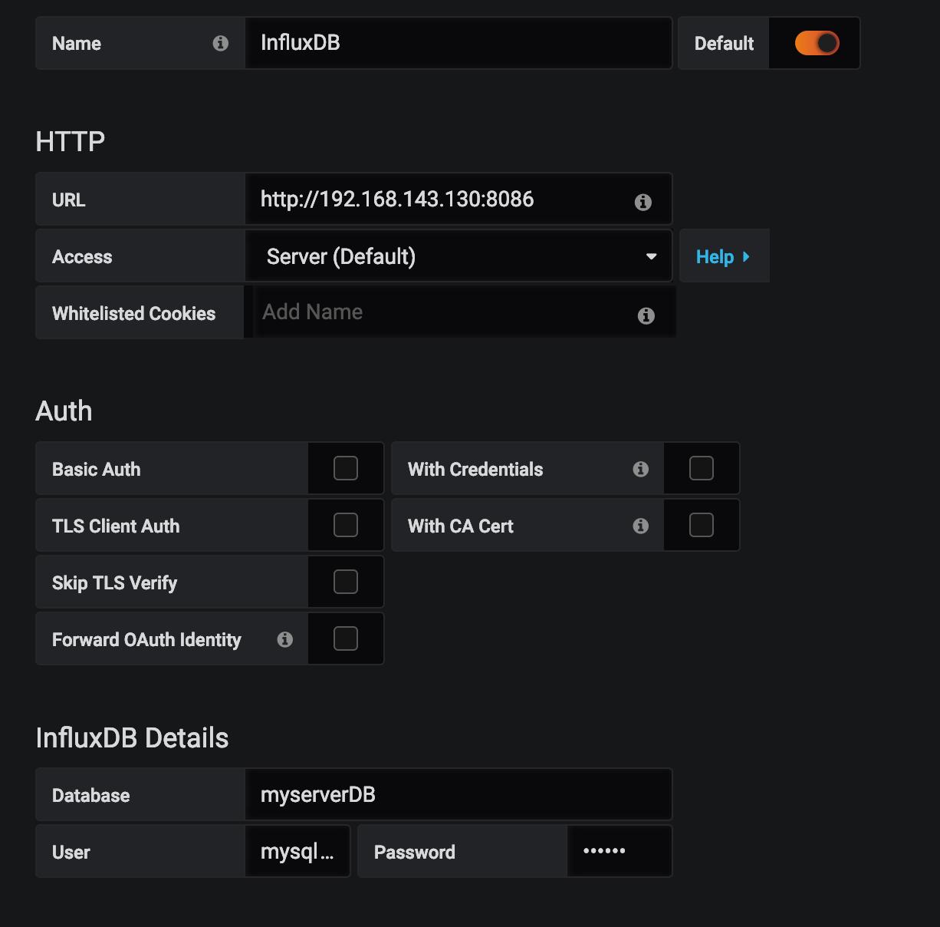The width and height of the screenshot is (940, 927).
Task: Click the URL field info icon
Action: [x=643, y=202]
